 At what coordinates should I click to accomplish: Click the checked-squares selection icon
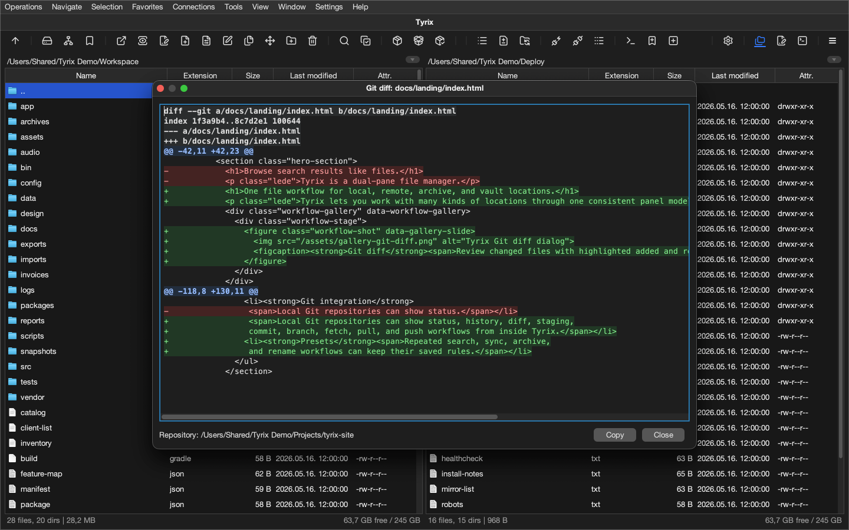366,41
